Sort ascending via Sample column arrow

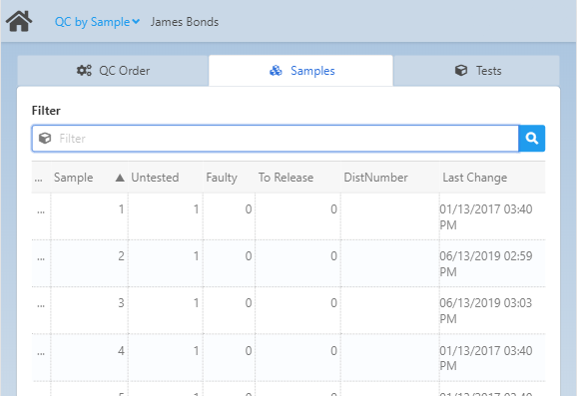(x=120, y=178)
